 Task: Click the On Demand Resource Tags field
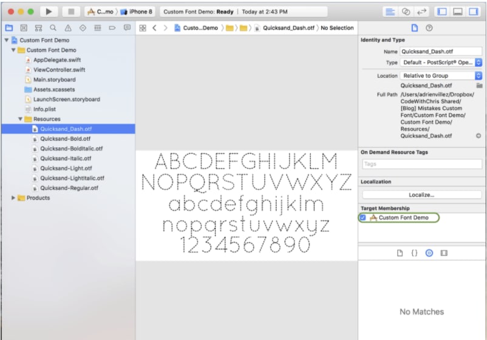[422, 164]
